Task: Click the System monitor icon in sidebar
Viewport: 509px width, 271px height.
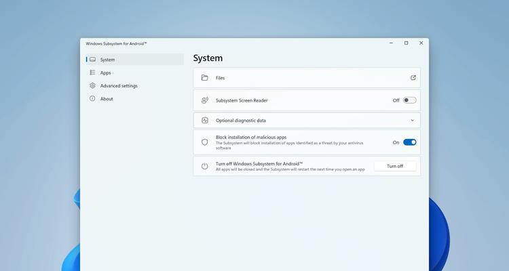Action: (x=92, y=60)
